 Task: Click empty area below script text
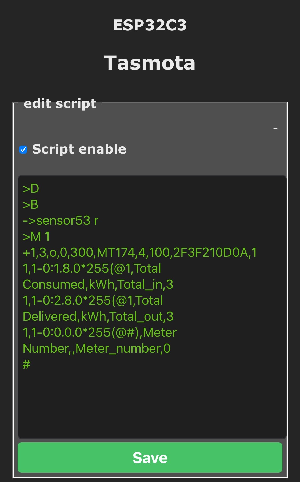coord(152,403)
